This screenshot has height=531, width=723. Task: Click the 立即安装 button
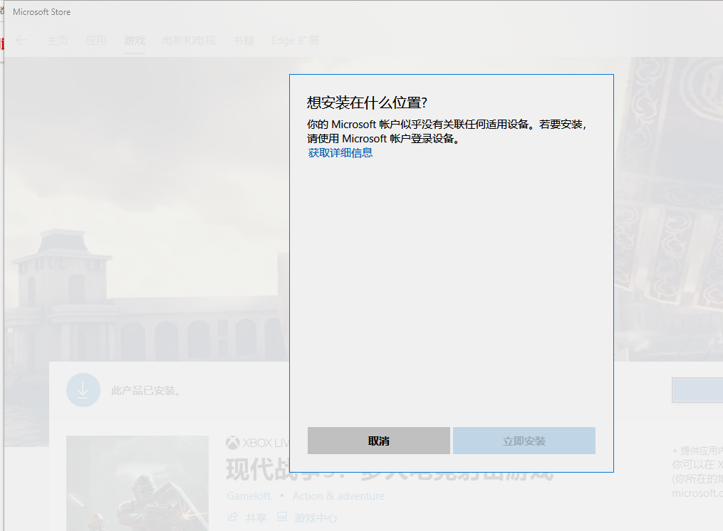524,441
